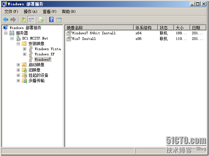Click the Windows Vista image group icon
This screenshot has height=156, width=209.
(31, 49)
